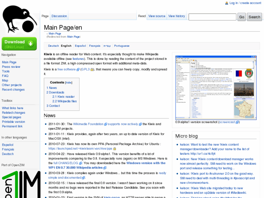The image size is (264, 198).
Task: Open the Wikimedia Foundation link
Action: click(88, 124)
